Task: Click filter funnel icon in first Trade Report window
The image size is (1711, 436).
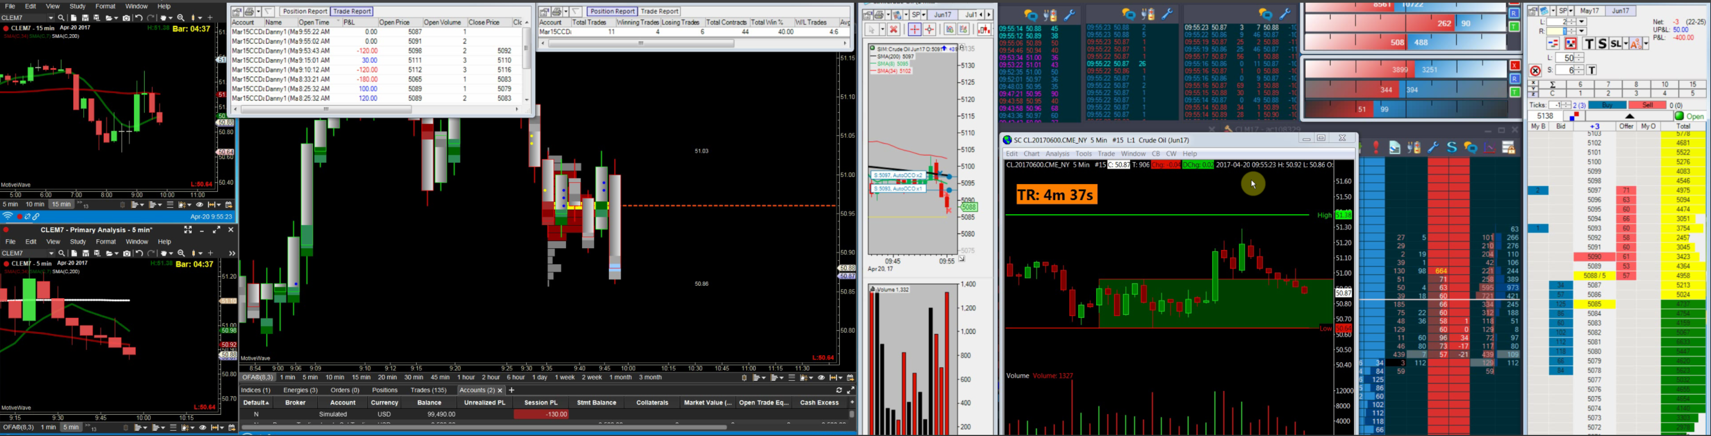Action: [268, 11]
